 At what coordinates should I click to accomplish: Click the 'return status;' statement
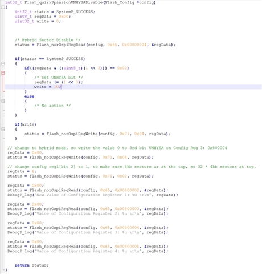32,265
